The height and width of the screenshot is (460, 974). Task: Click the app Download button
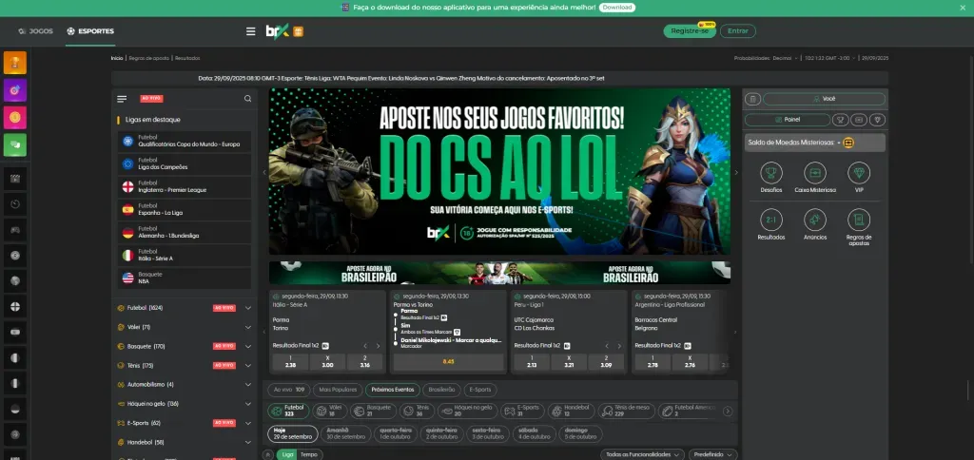tap(616, 8)
